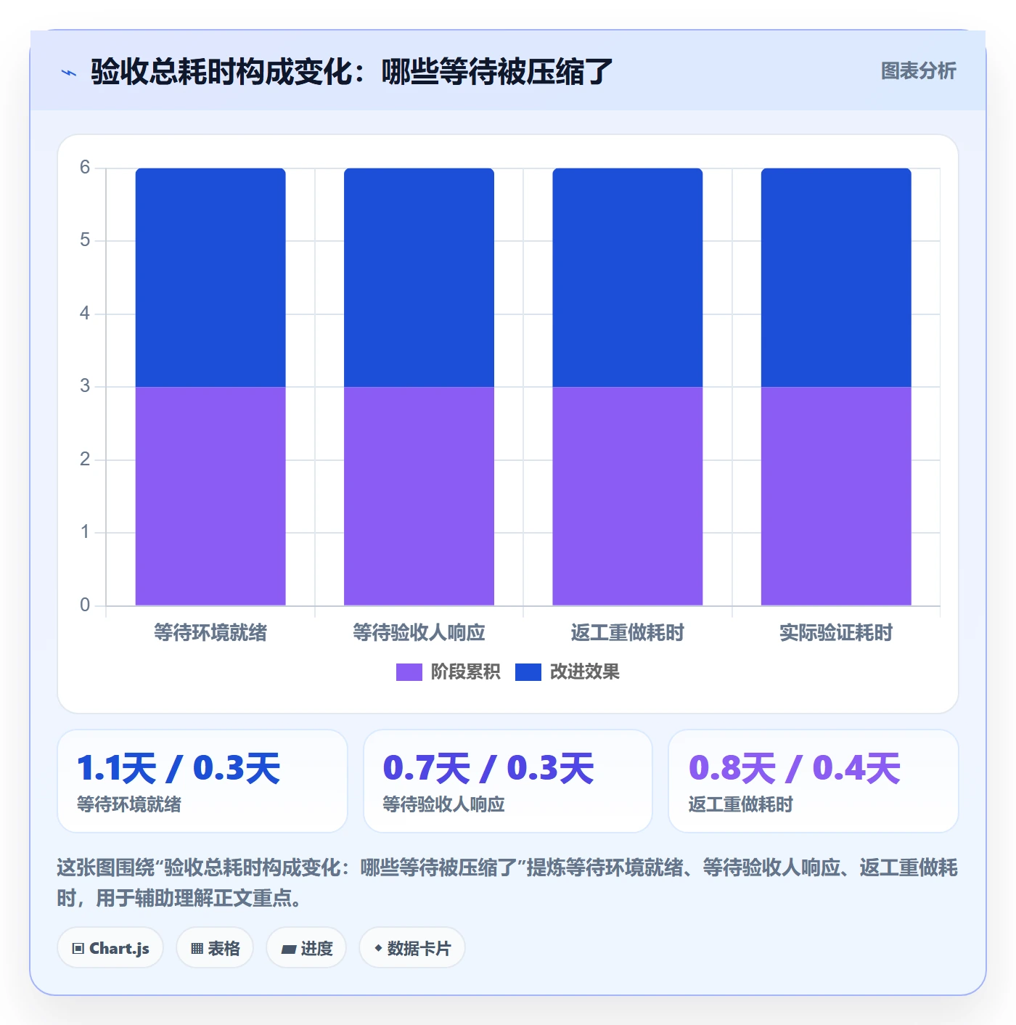Viewport: 1016px width, 1025px height.
Task: Click the grid icon in 表格 chip
Action: 197,949
